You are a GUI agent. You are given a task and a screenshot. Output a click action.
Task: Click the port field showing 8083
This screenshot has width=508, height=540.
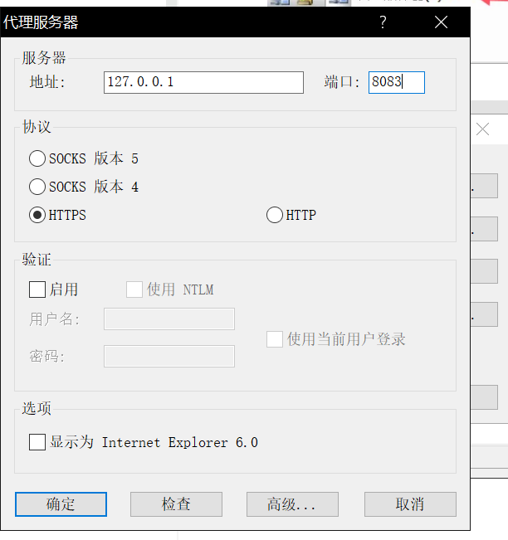(x=396, y=82)
